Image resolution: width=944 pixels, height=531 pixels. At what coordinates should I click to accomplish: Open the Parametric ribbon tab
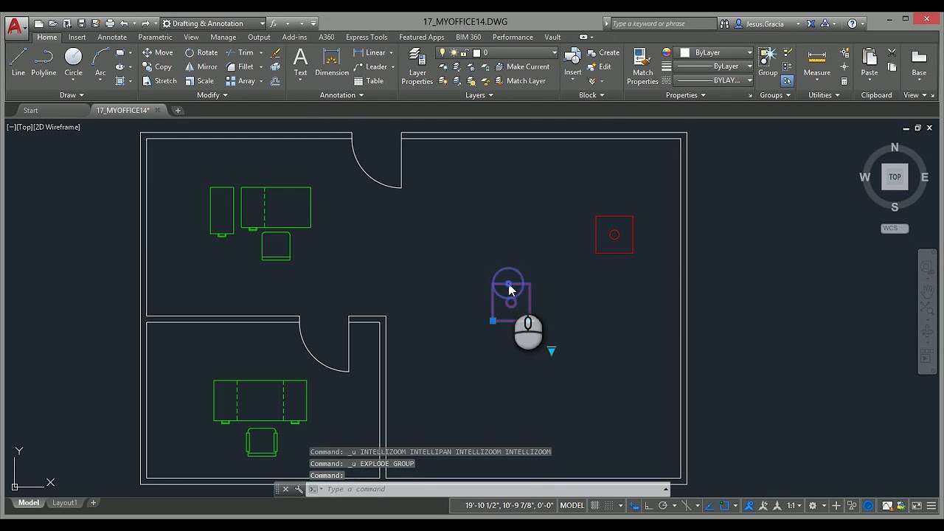point(155,38)
